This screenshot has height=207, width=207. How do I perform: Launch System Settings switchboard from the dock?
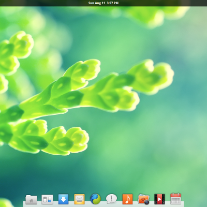tap(47, 200)
